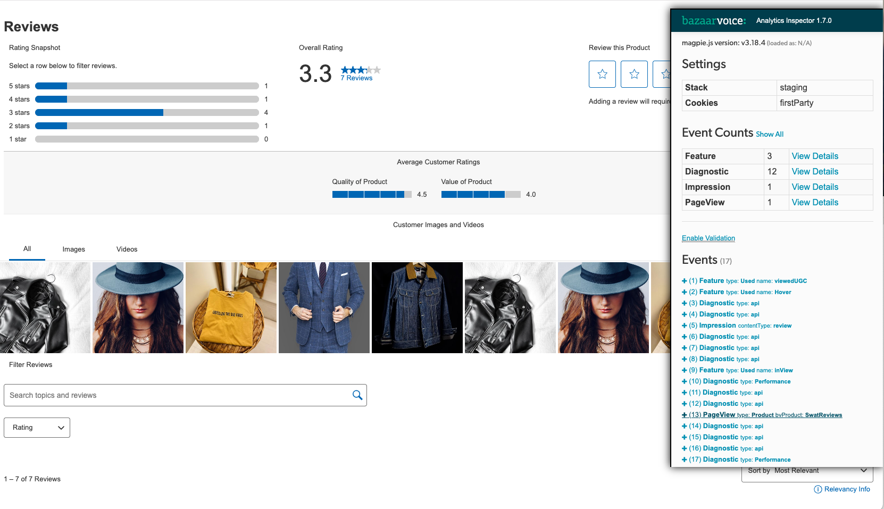The image size is (884, 509).
Task: Expand event (9) Feature inView
Action: [x=737, y=370]
